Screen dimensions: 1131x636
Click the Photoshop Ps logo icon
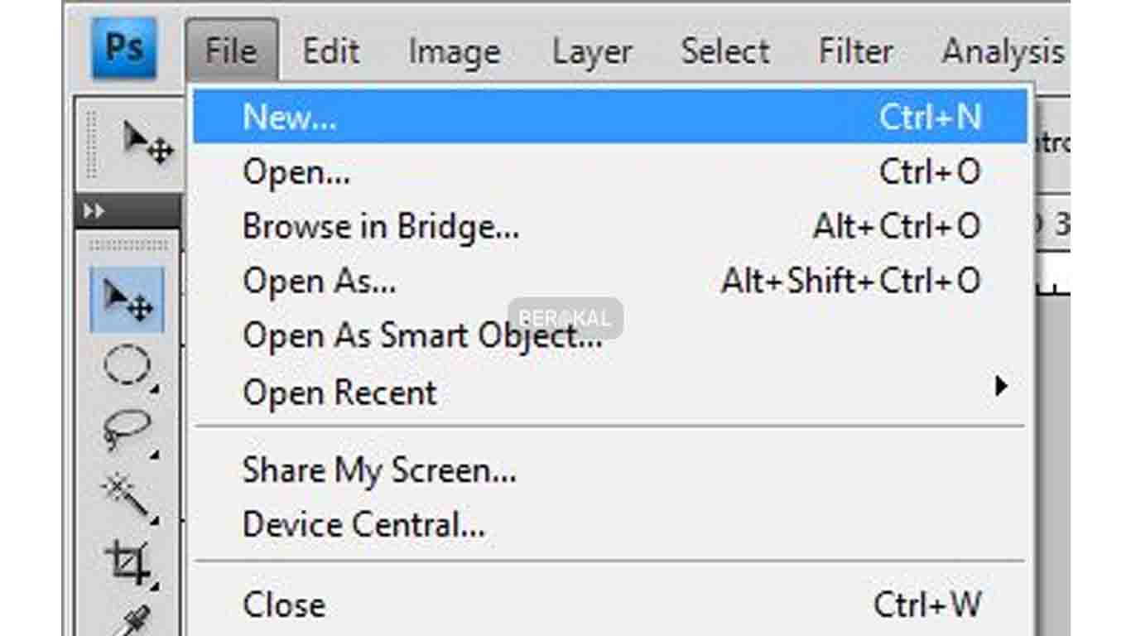pyautogui.click(x=124, y=48)
